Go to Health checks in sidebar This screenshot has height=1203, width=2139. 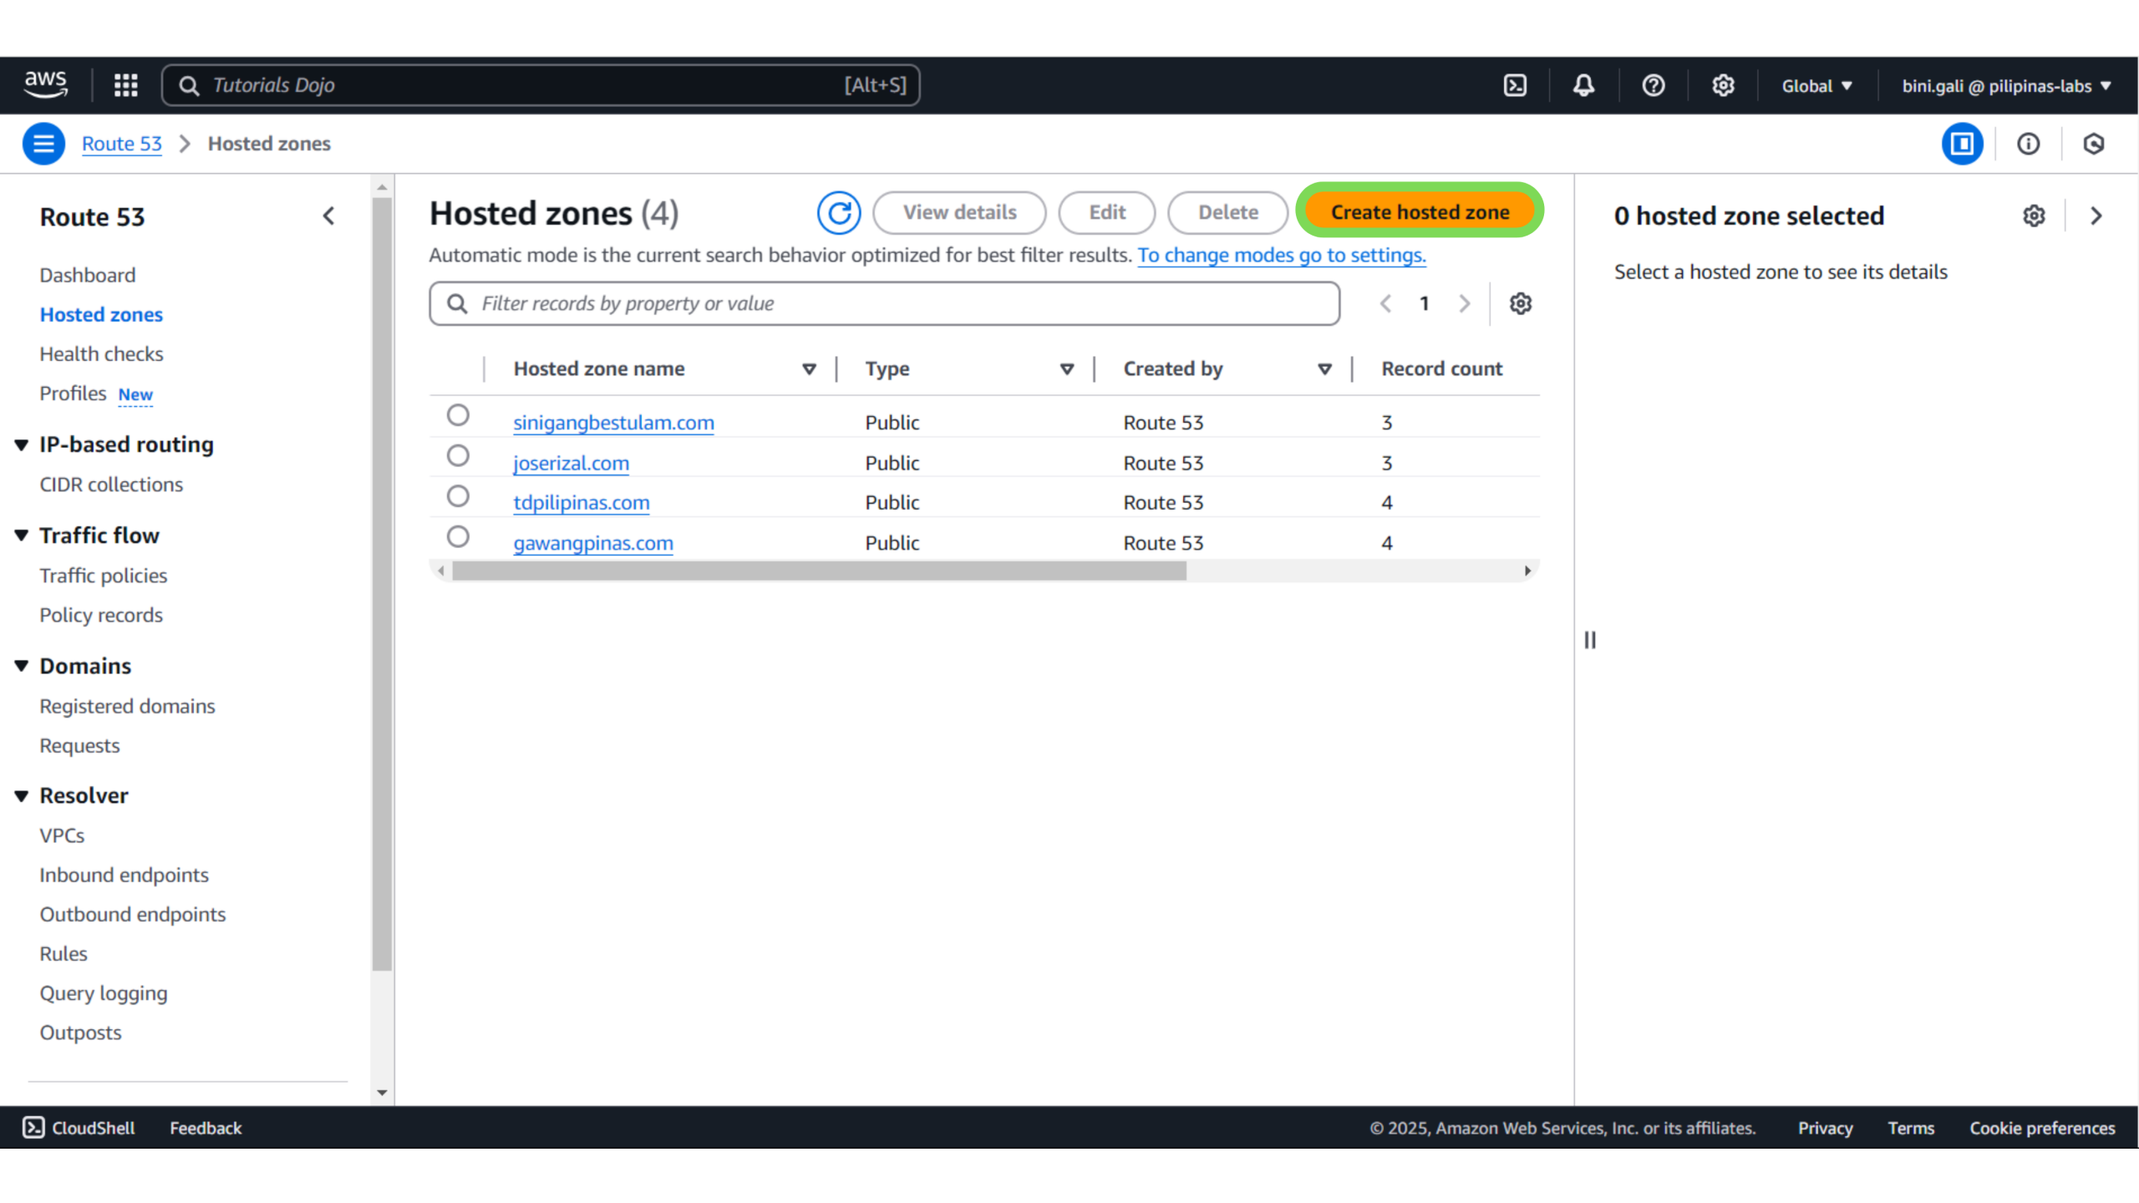click(x=101, y=353)
